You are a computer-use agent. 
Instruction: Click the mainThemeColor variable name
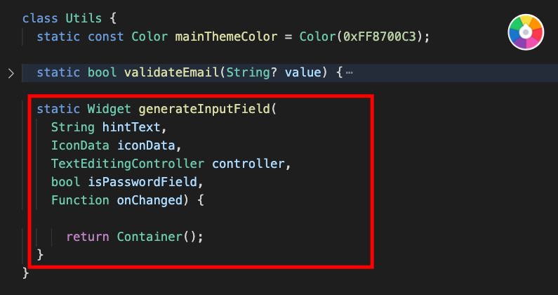(x=226, y=37)
